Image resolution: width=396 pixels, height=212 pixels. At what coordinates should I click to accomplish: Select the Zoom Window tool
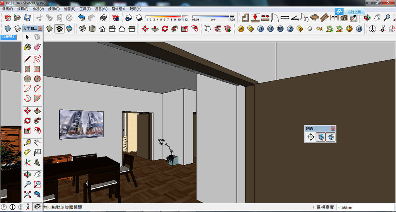point(38,184)
